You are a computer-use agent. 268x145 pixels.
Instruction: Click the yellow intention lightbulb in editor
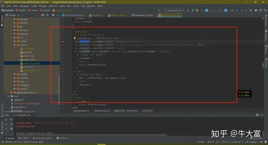click(x=75, y=38)
